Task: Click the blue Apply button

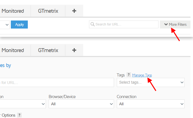Action: [x=19, y=25]
